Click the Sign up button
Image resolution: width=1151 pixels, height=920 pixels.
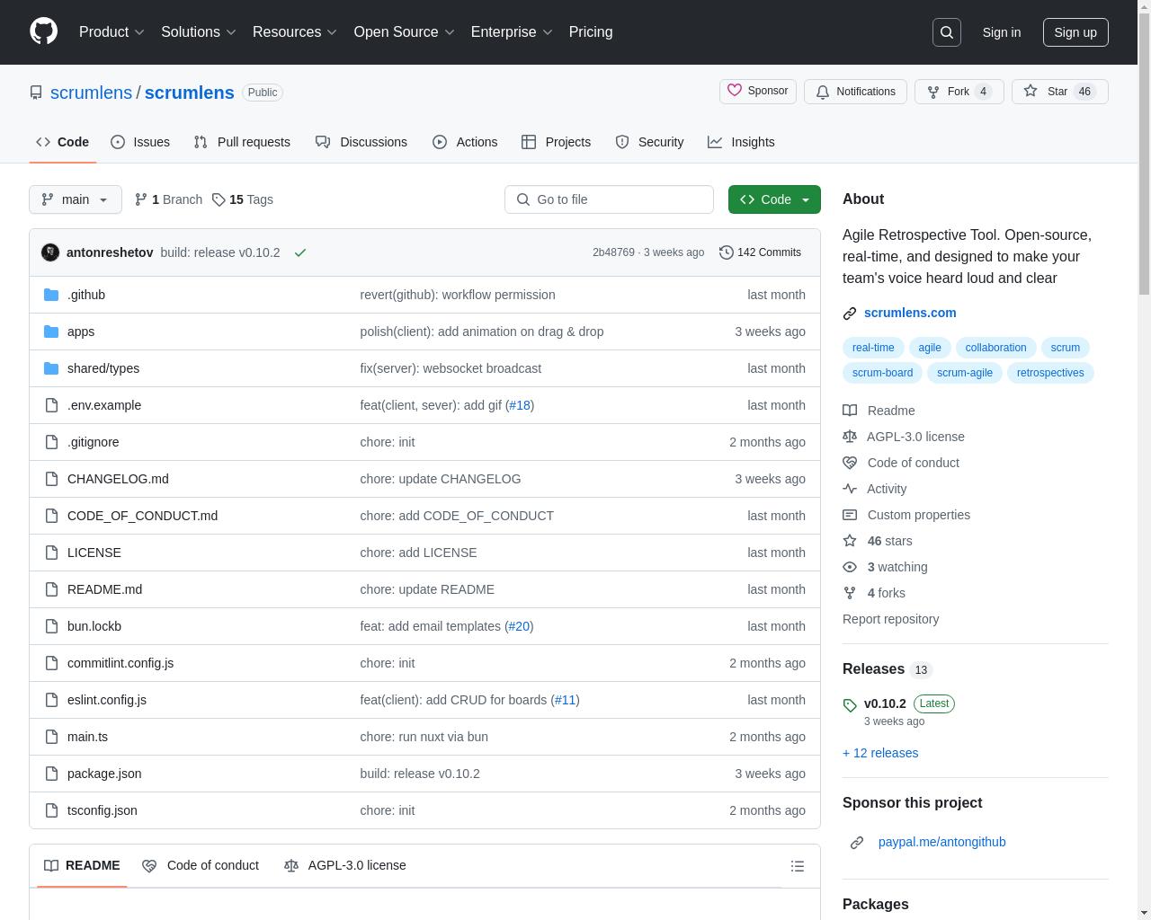pyautogui.click(x=1075, y=32)
